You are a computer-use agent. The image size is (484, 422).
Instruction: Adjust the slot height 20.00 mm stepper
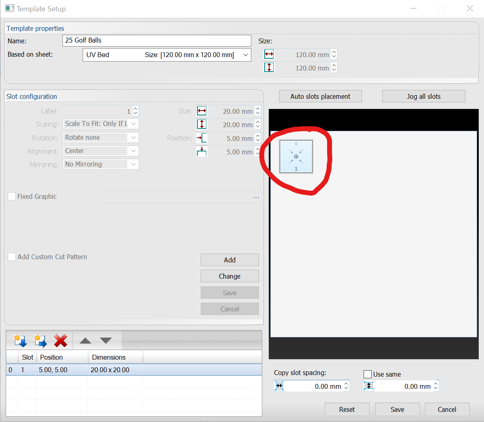(x=258, y=124)
